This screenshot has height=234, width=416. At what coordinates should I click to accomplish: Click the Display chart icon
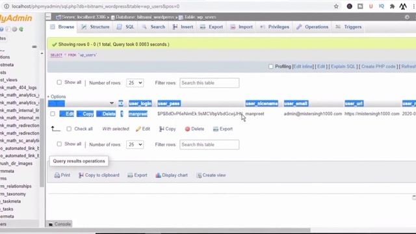(x=158, y=175)
